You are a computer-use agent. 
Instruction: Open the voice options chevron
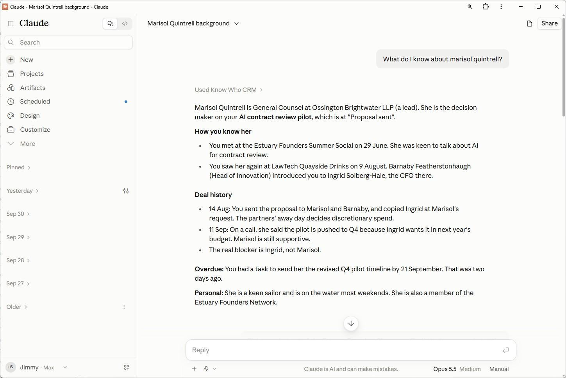point(214,369)
